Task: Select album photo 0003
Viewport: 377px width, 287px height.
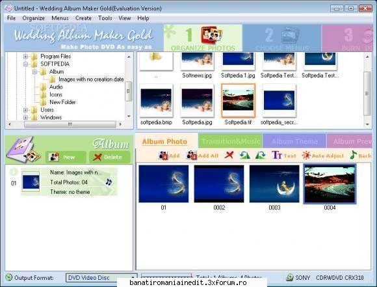Action: pyautogui.click(x=274, y=184)
